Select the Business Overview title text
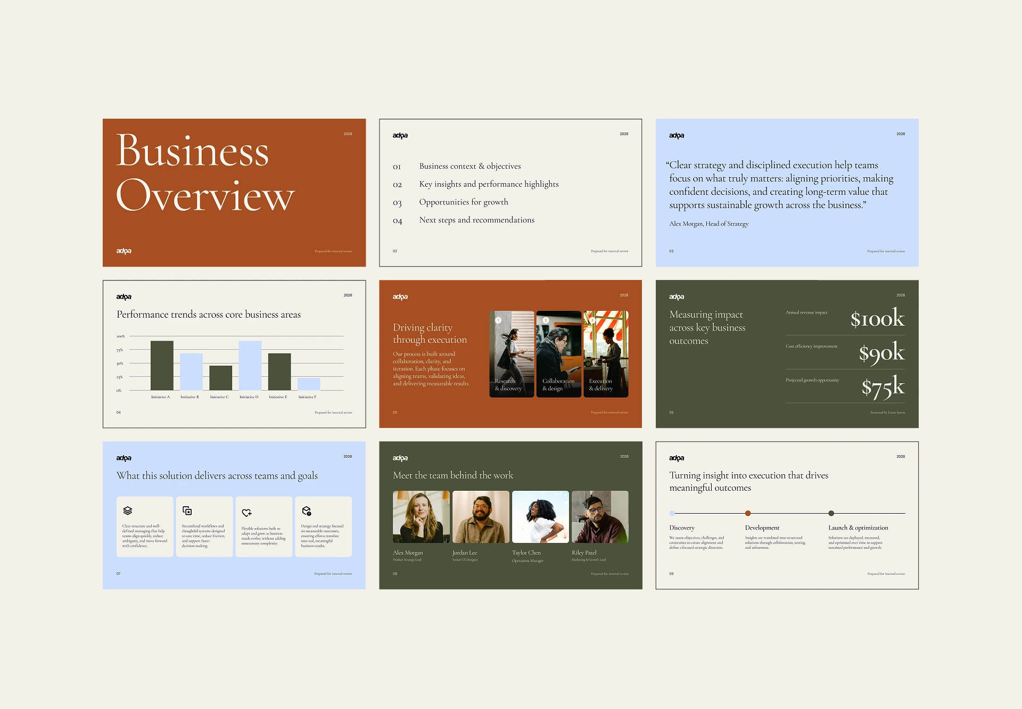This screenshot has width=1022, height=709. 205,173
